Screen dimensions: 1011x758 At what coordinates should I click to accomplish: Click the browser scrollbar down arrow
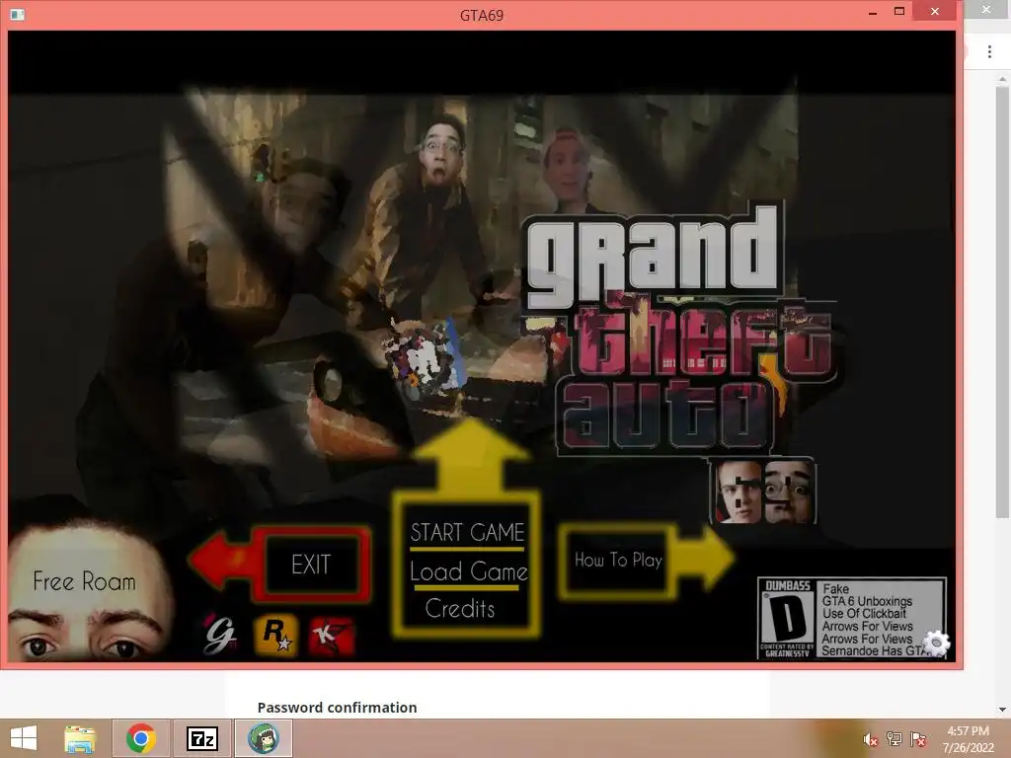click(1002, 709)
